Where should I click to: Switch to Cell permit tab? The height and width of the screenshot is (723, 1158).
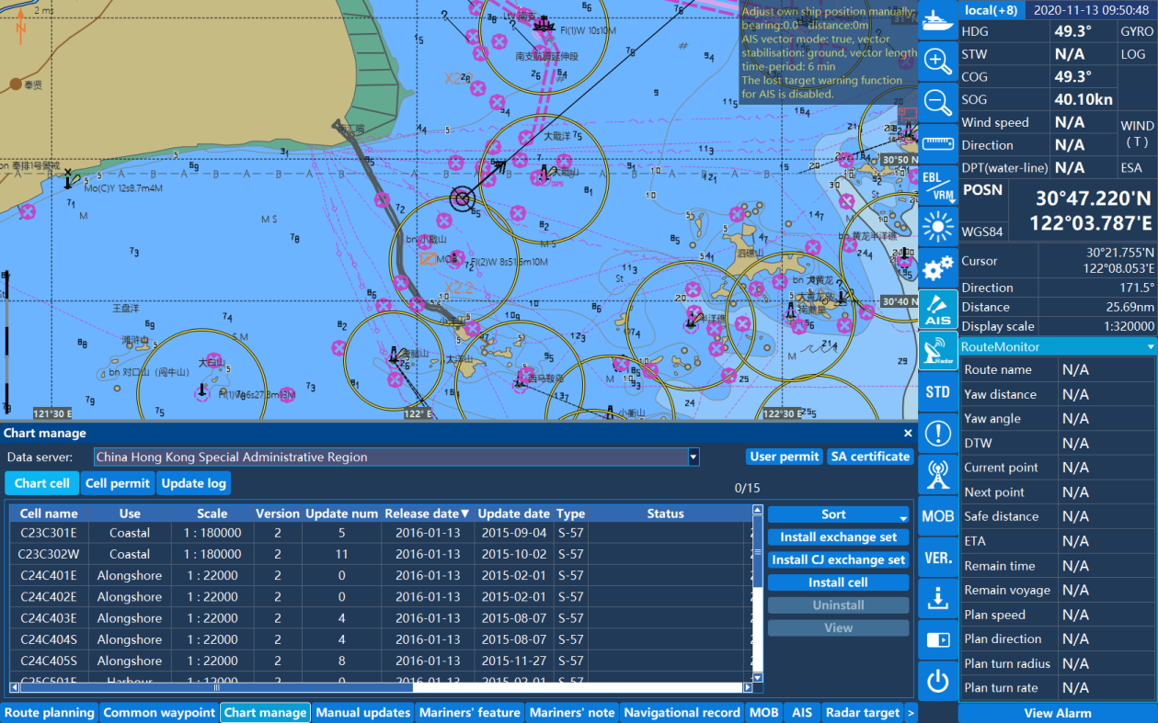pyautogui.click(x=118, y=483)
